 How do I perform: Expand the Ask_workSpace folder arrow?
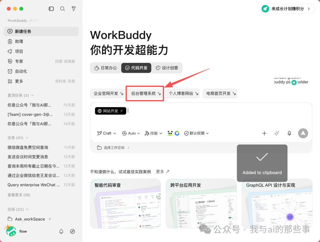50,219
